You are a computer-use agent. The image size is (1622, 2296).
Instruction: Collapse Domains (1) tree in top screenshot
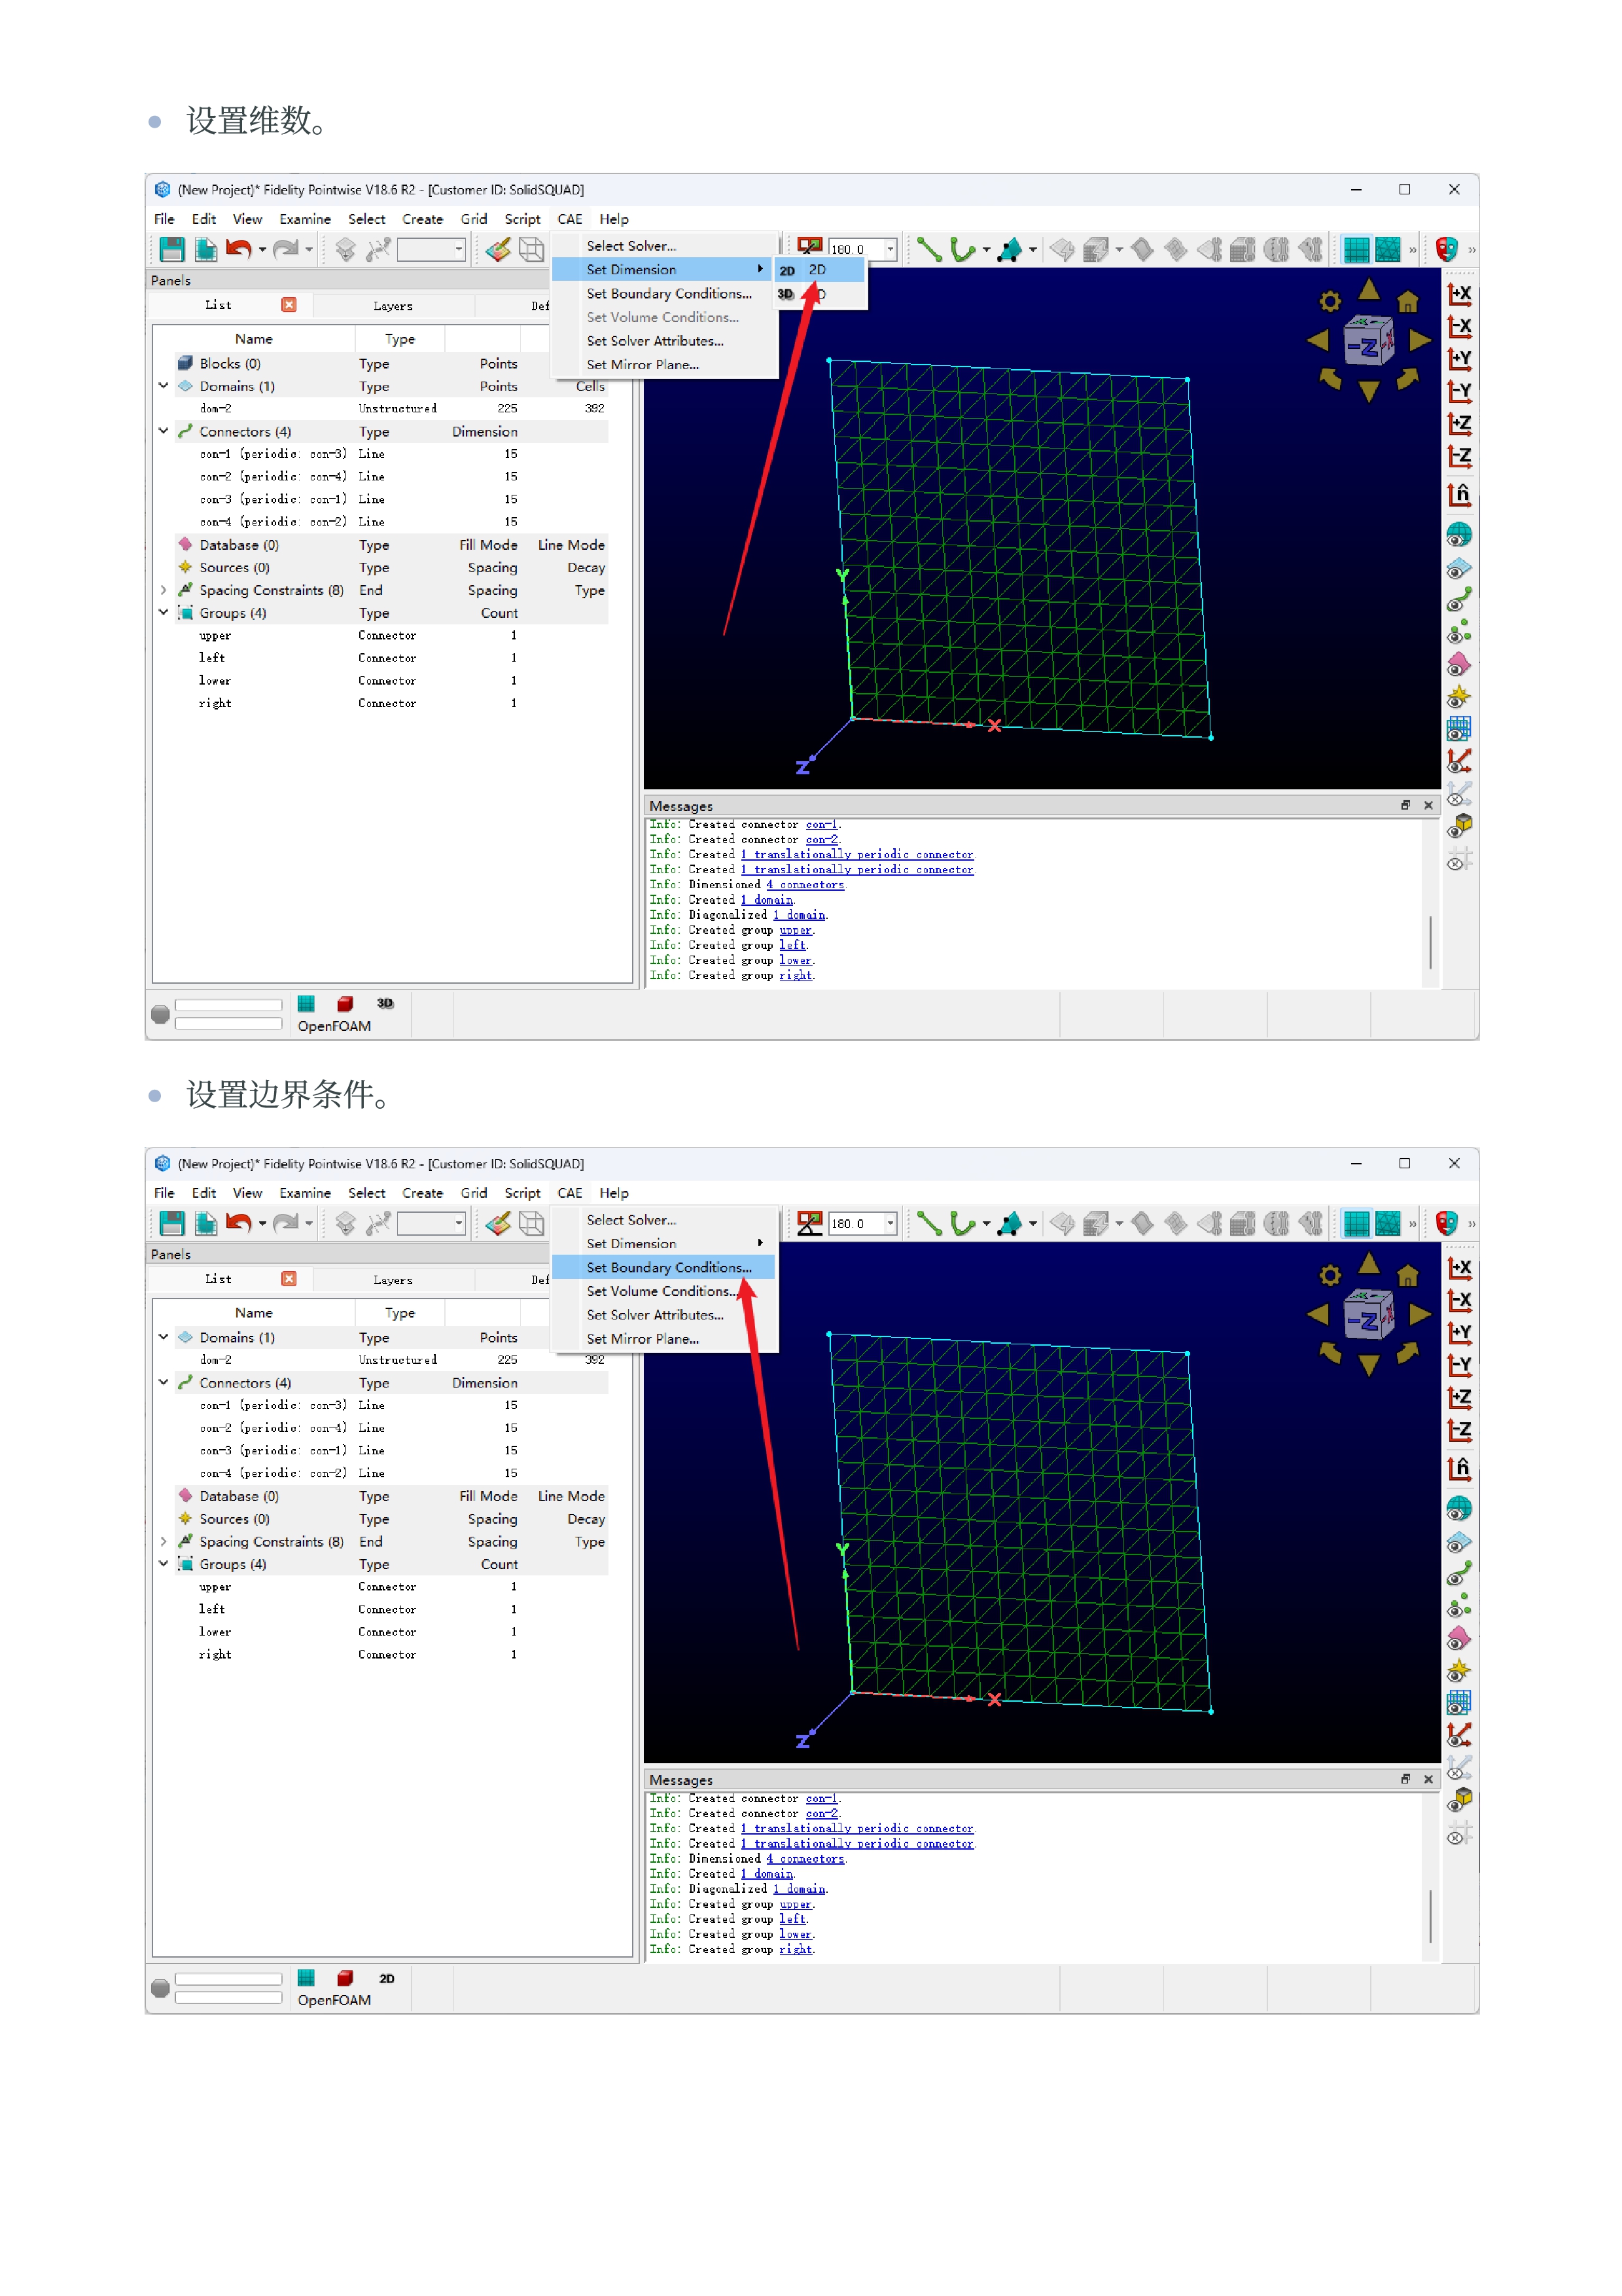pos(163,386)
